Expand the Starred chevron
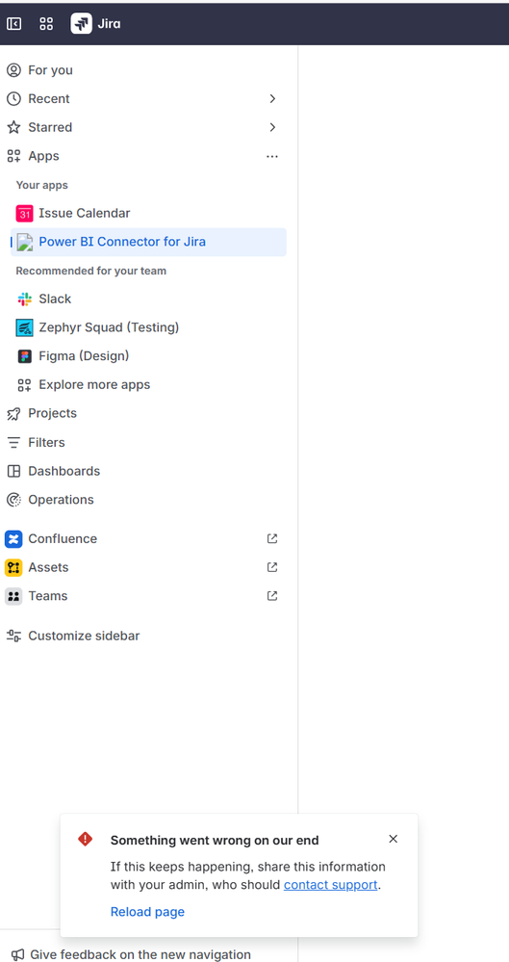509x962 pixels. 272,127
